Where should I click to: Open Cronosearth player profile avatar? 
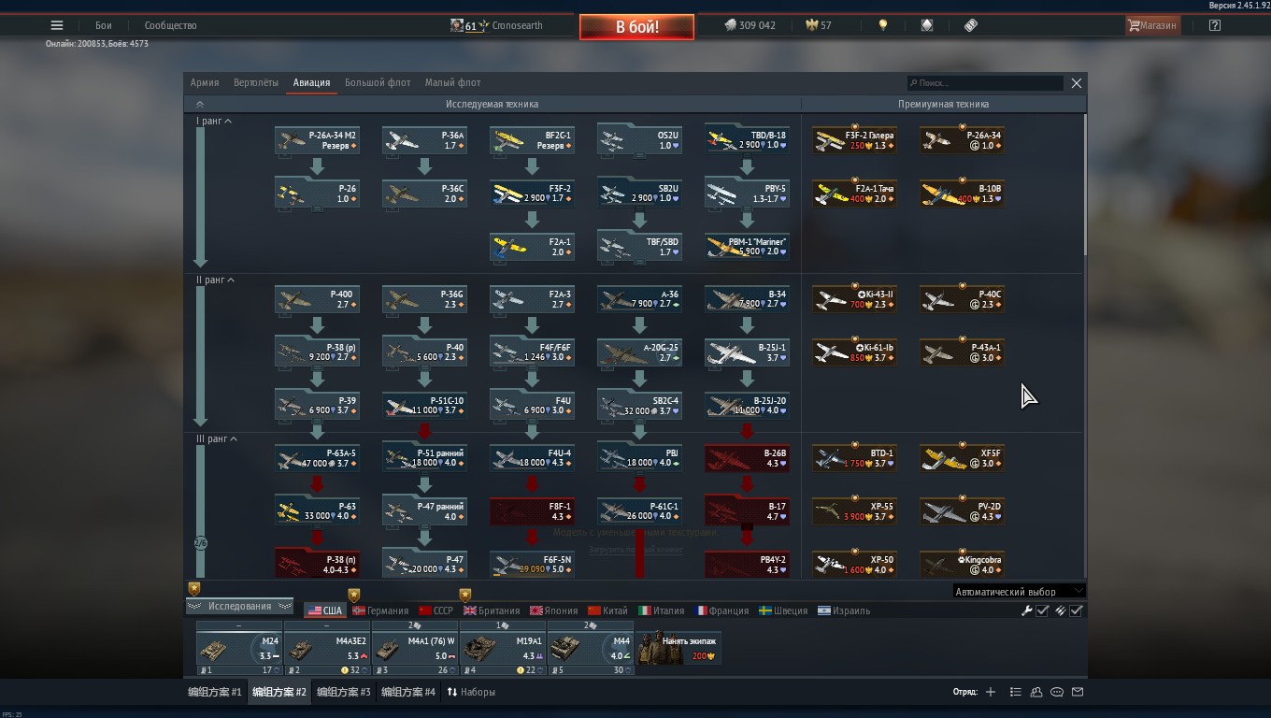(457, 25)
